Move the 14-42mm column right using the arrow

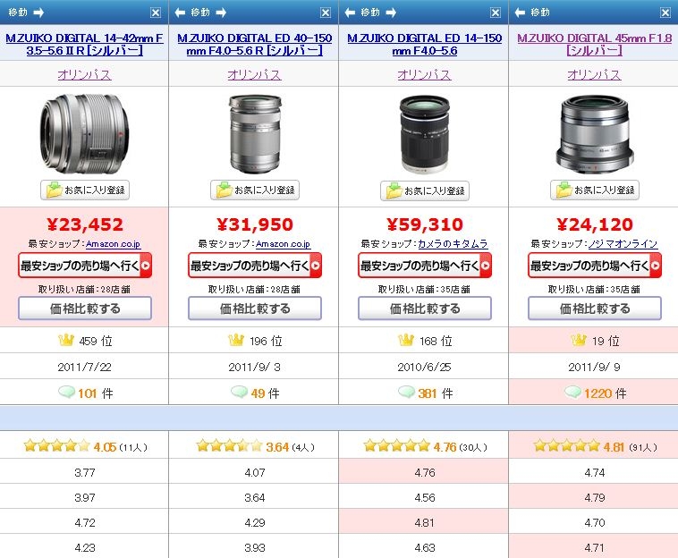pos(38,13)
